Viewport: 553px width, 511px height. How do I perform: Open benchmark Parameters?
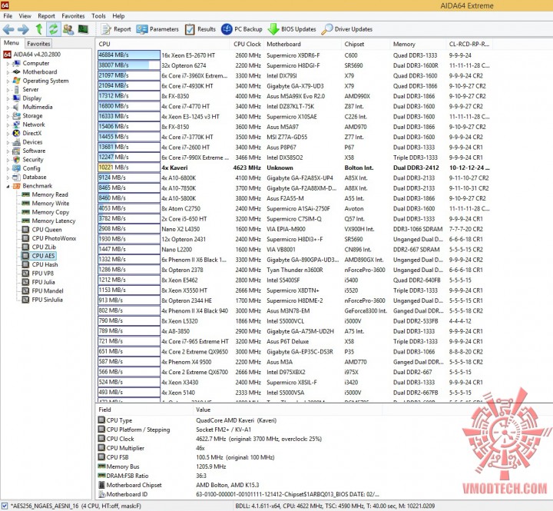[x=157, y=29]
